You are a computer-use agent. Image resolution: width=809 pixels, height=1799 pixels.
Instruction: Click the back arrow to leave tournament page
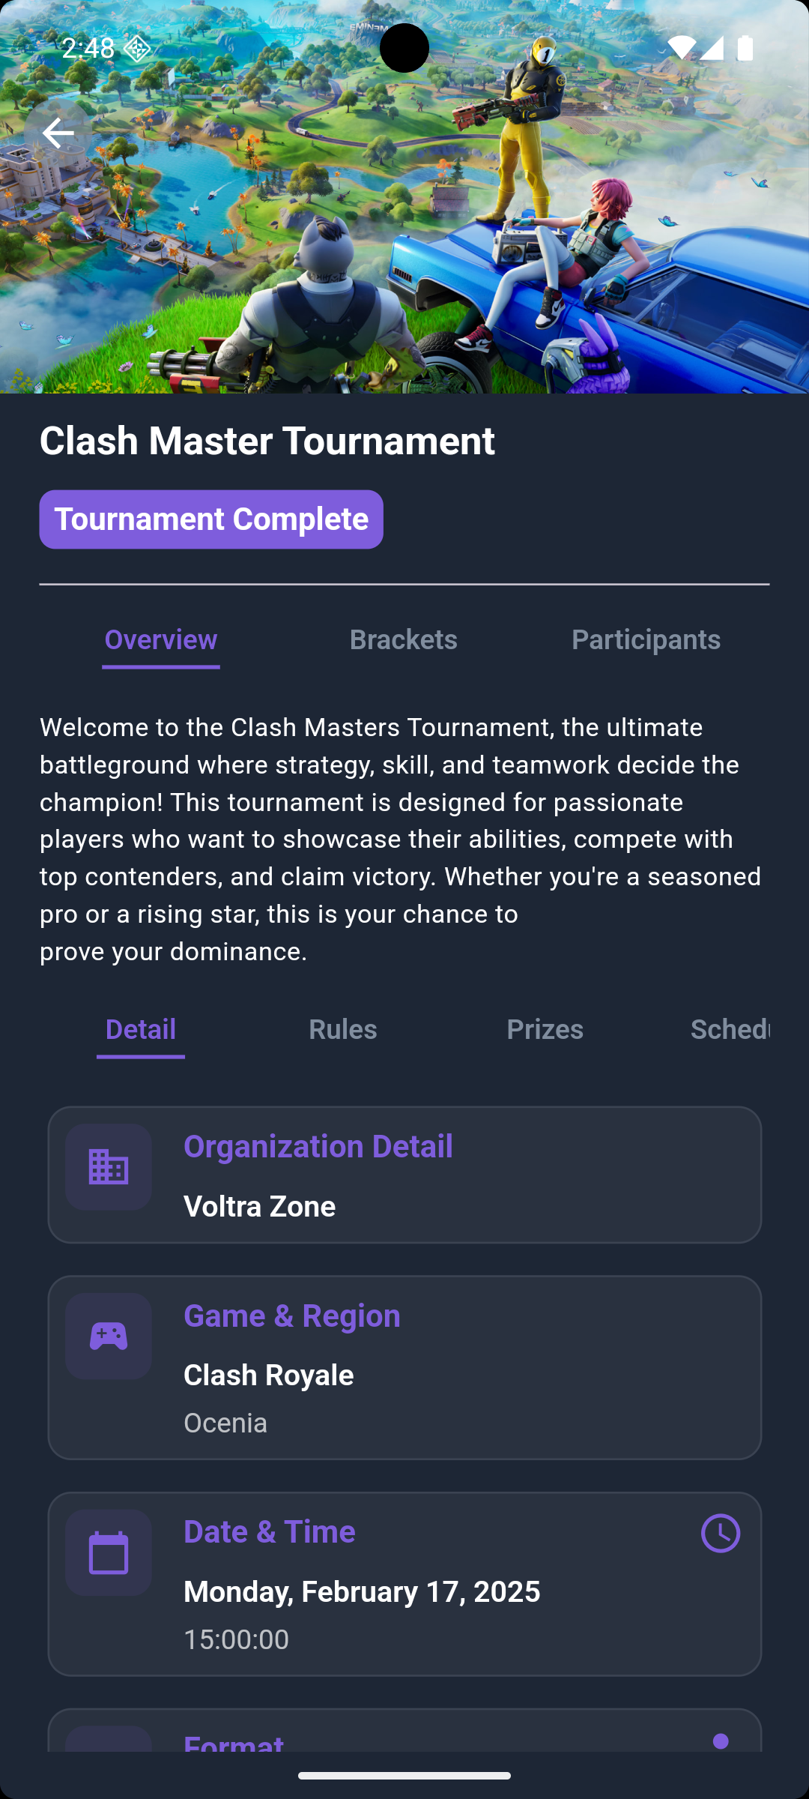pos(57,133)
